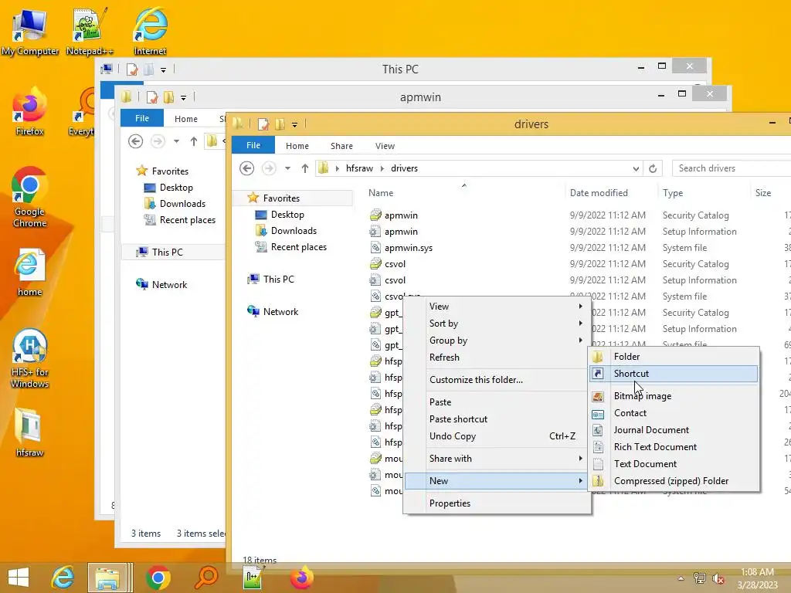Click Search drivers input box
This screenshot has width=791, height=593.
(x=732, y=168)
